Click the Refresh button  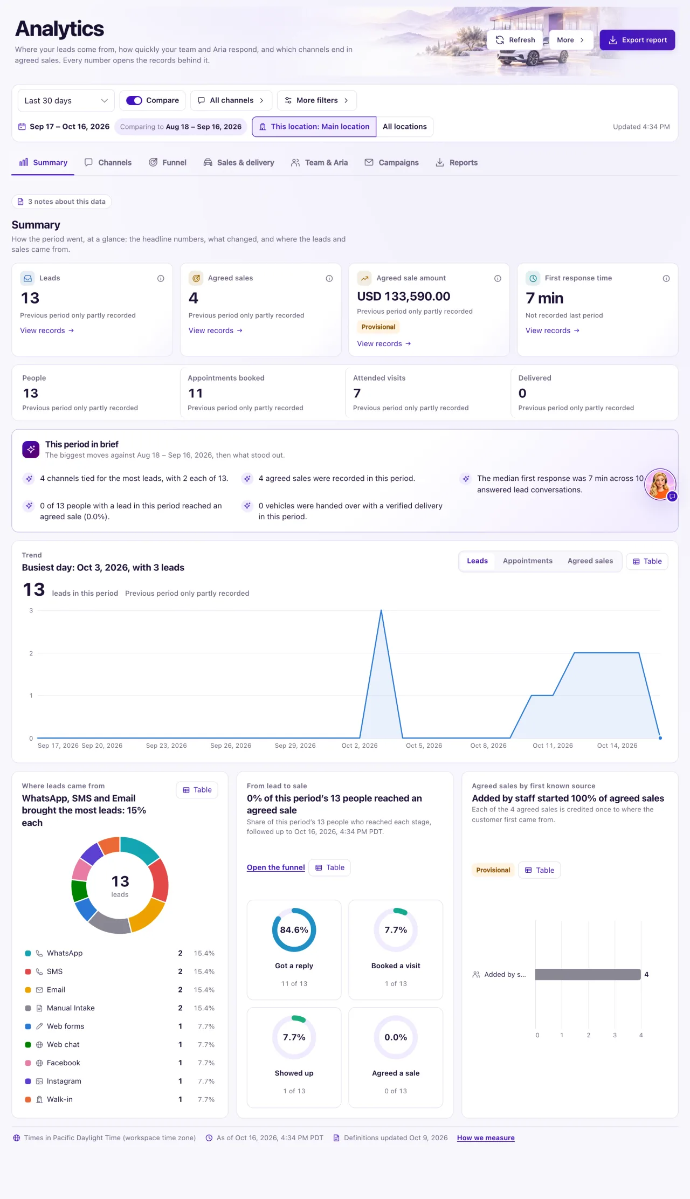coord(515,40)
